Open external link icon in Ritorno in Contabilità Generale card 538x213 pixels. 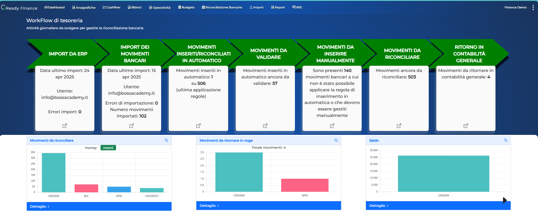466,126
